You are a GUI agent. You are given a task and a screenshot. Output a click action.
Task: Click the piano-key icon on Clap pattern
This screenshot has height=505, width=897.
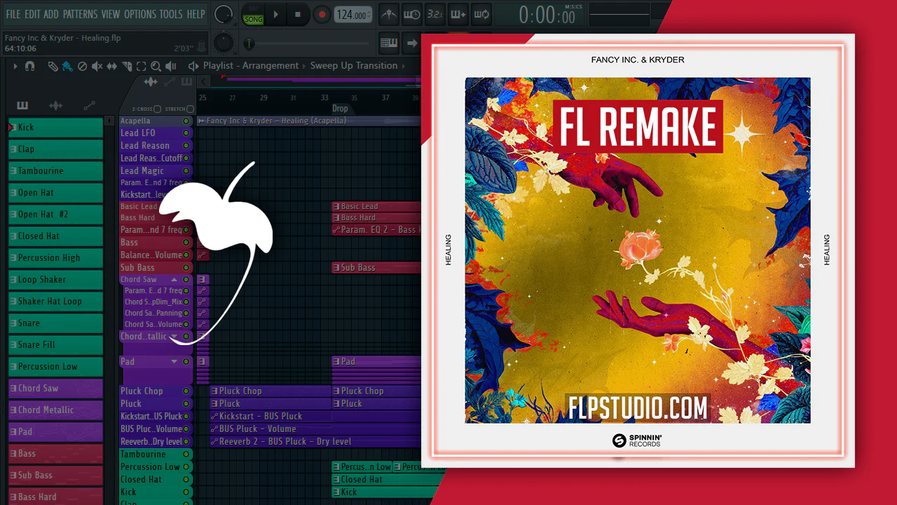[13, 149]
